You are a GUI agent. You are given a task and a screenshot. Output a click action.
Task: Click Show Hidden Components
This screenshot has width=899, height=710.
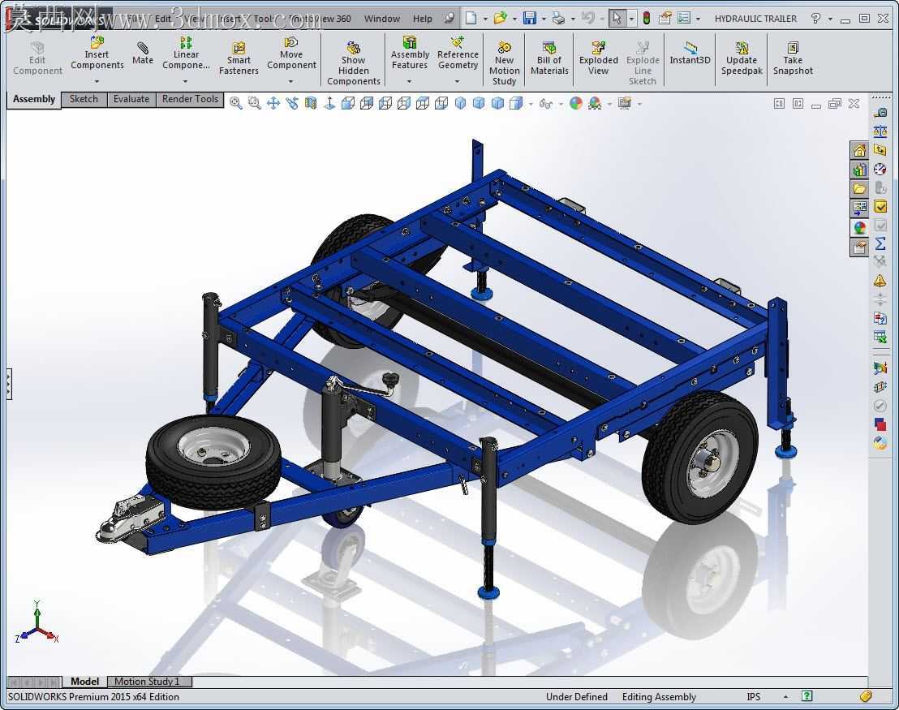coord(353,63)
